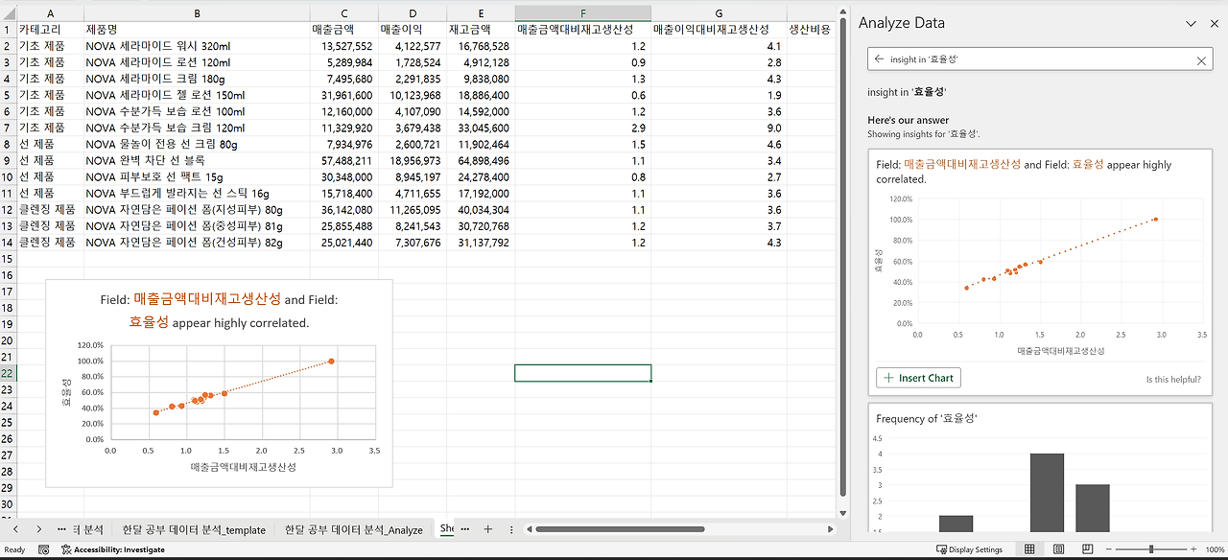Select all cells with the corner button
This screenshot has width=1228, height=560.
[x=9, y=13]
